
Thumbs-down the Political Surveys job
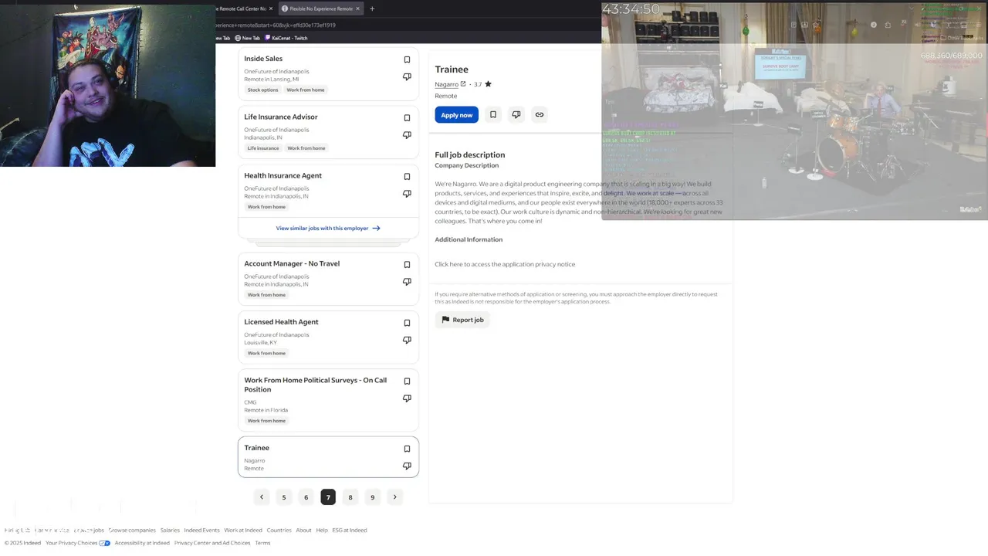pyautogui.click(x=407, y=398)
